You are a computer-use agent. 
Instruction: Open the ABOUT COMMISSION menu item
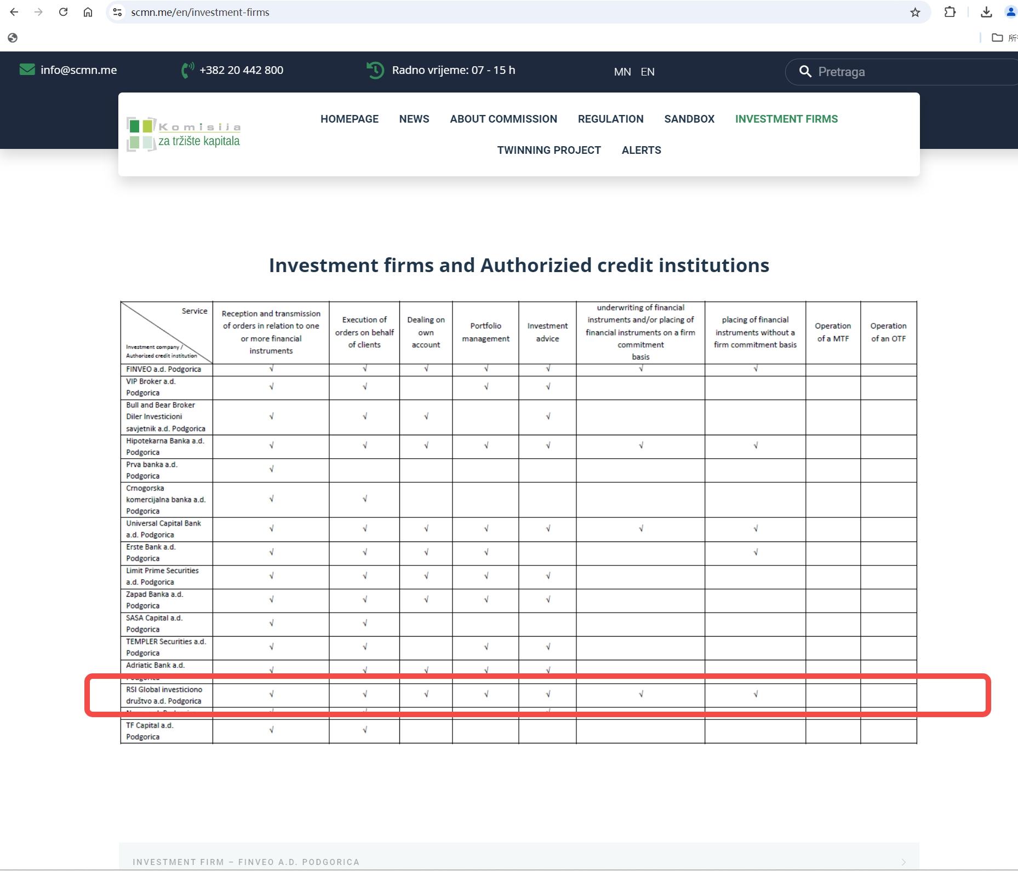tap(504, 119)
